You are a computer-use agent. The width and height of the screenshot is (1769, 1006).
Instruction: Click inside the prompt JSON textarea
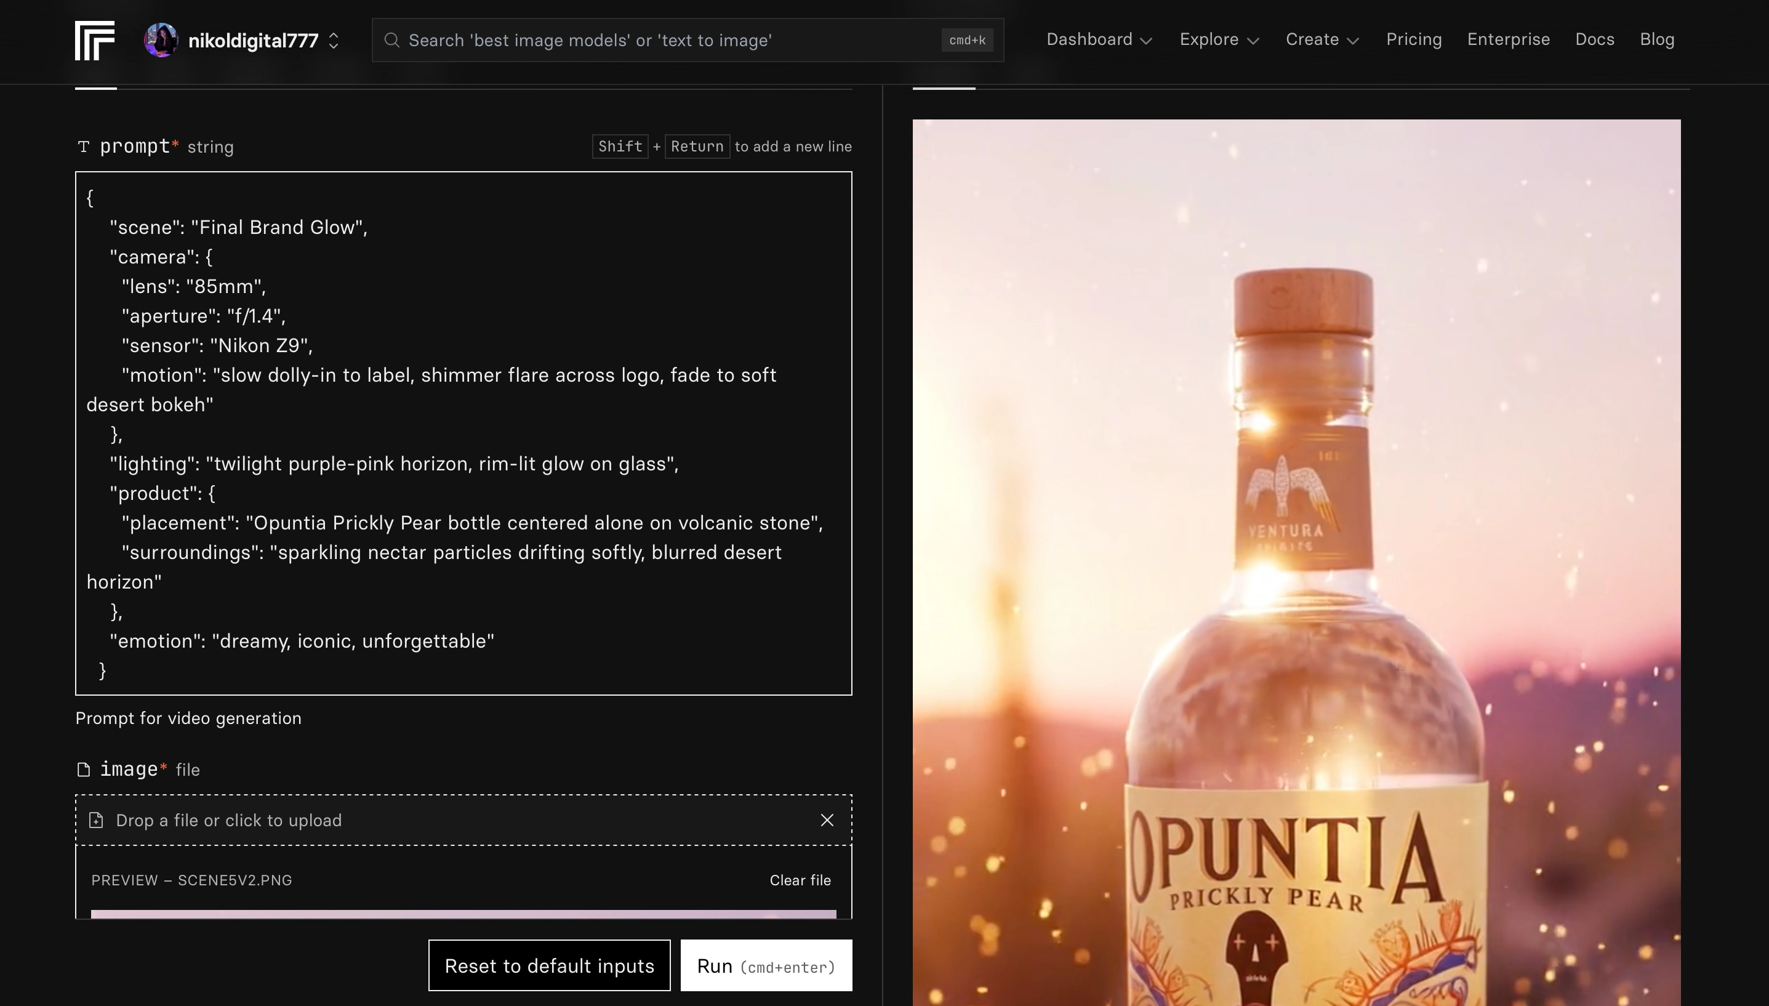tap(463, 433)
